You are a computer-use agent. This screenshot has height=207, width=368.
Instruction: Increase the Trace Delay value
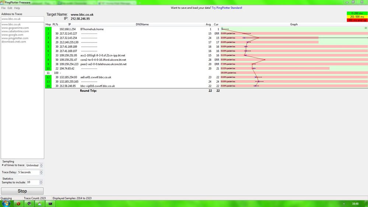pos(41,171)
